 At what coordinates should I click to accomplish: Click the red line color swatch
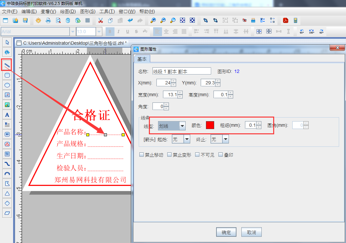coord(210,125)
